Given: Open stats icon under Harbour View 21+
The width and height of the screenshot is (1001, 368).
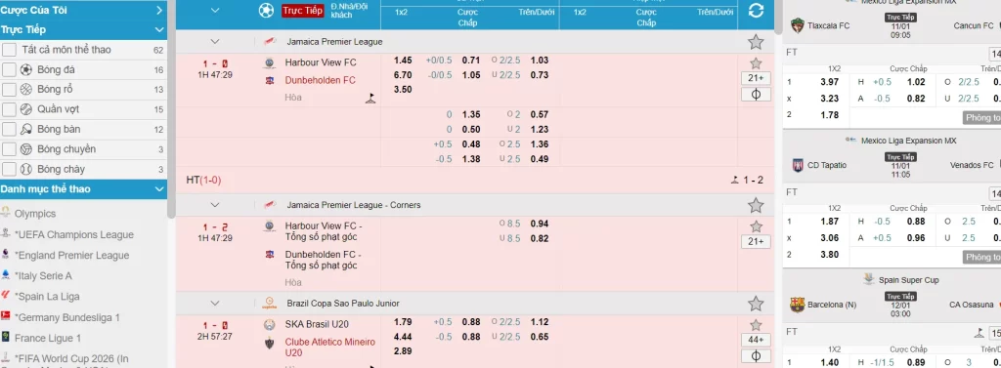Looking at the screenshot, I should pyautogui.click(x=756, y=95).
